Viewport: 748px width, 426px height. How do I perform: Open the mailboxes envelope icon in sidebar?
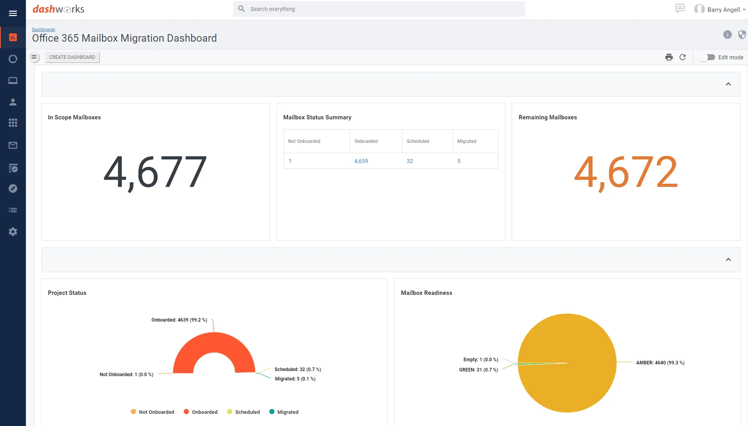[x=13, y=145]
